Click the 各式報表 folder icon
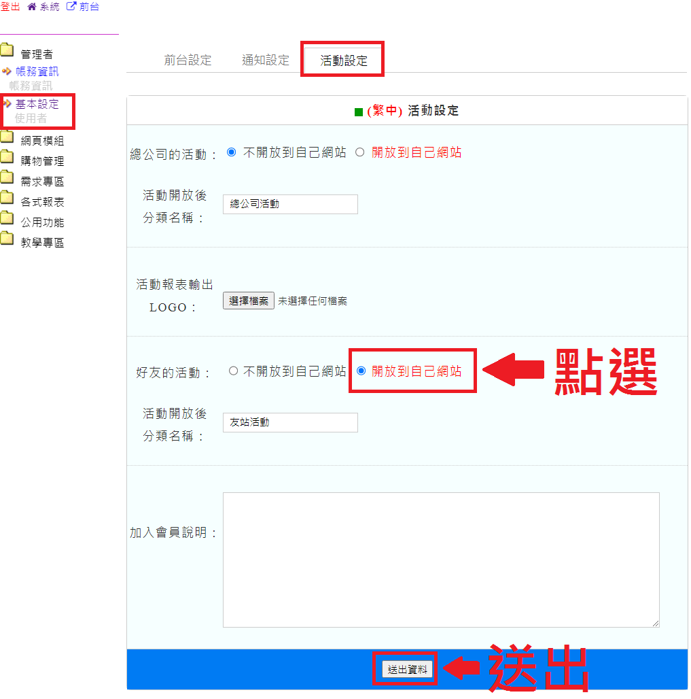 pyautogui.click(x=7, y=199)
